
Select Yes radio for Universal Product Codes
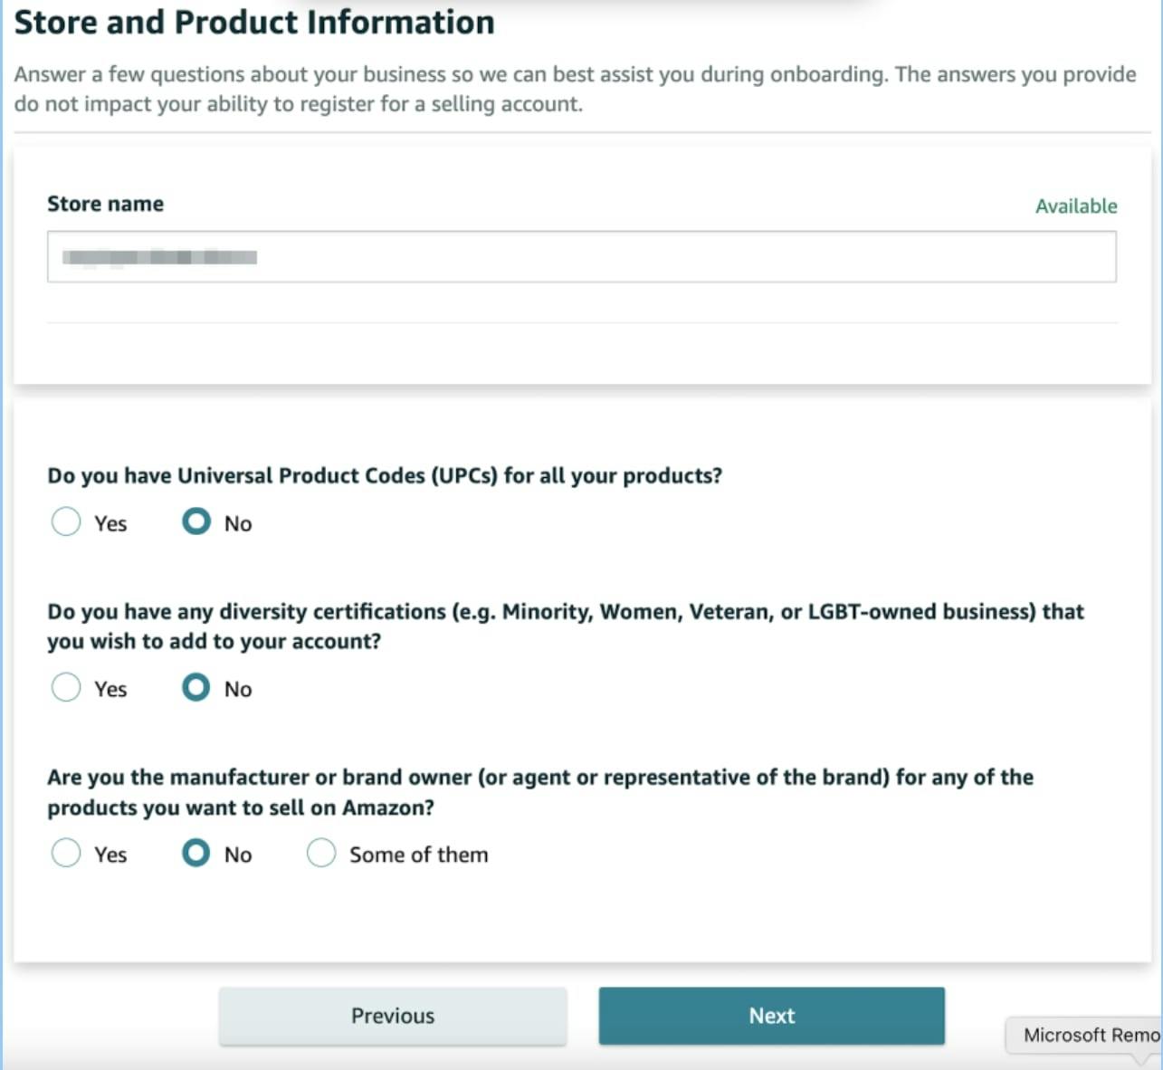point(66,522)
